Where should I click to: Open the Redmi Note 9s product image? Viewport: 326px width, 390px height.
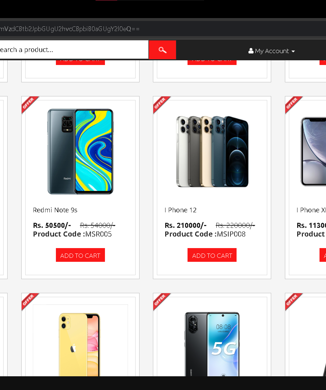tap(80, 151)
